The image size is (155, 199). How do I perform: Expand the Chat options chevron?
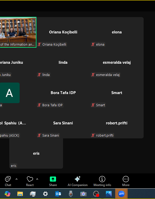coord(17,179)
